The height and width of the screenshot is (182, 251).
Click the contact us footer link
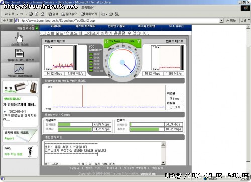pyautogui.click(x=148, y=174)
